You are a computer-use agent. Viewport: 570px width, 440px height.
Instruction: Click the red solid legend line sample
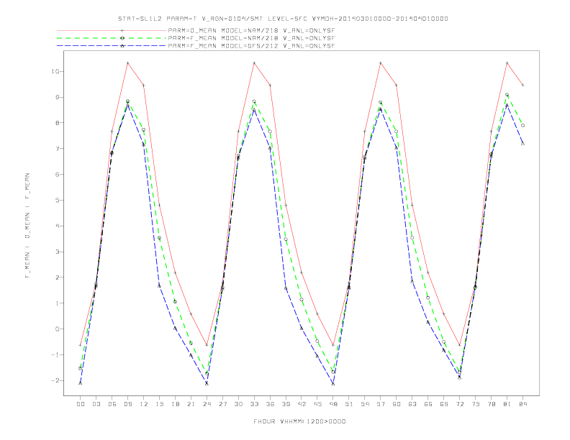coord(112,30)
